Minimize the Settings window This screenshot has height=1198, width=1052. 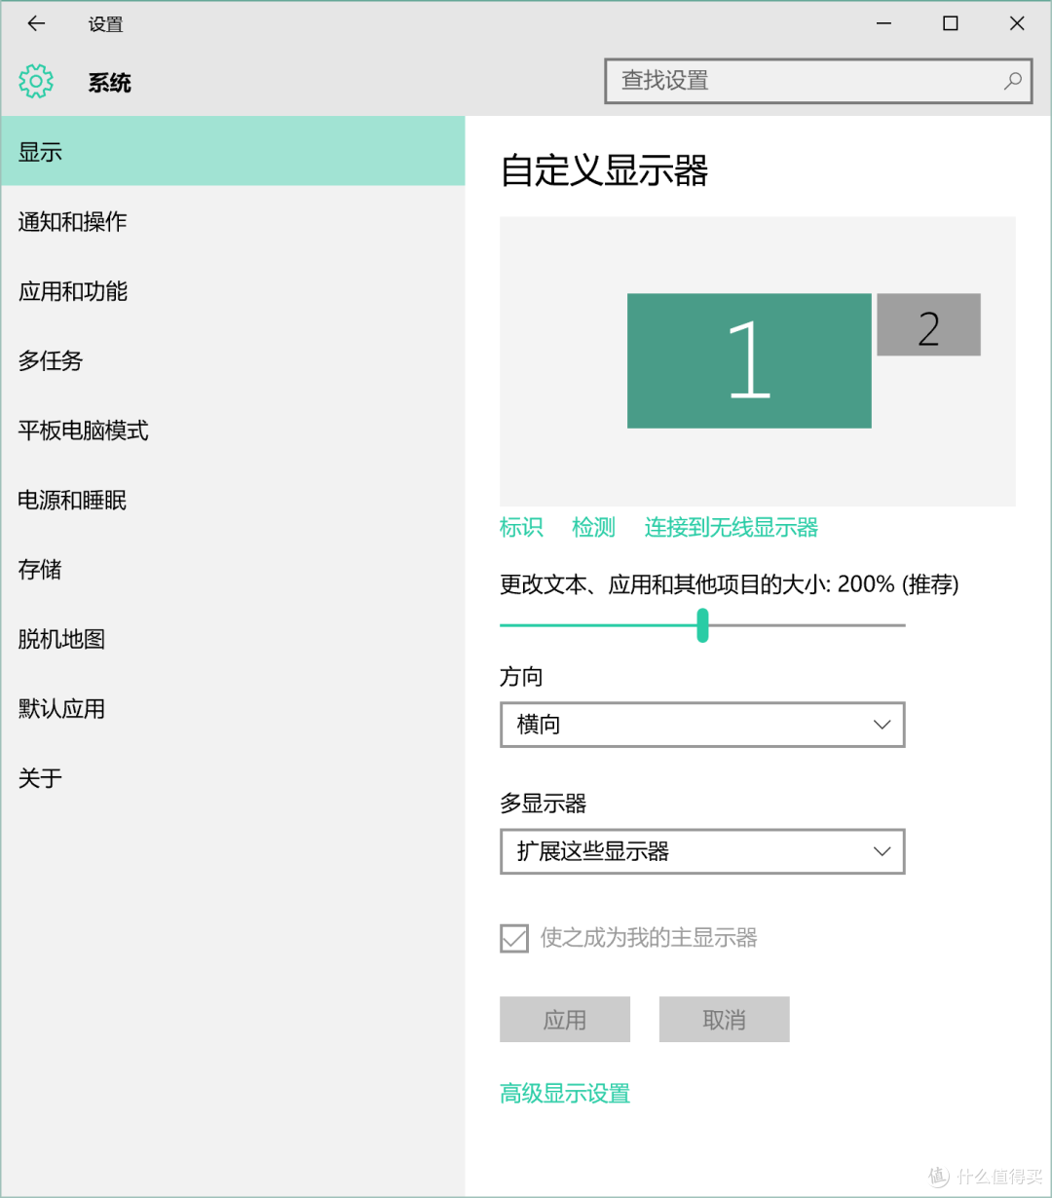click(884, 23)
